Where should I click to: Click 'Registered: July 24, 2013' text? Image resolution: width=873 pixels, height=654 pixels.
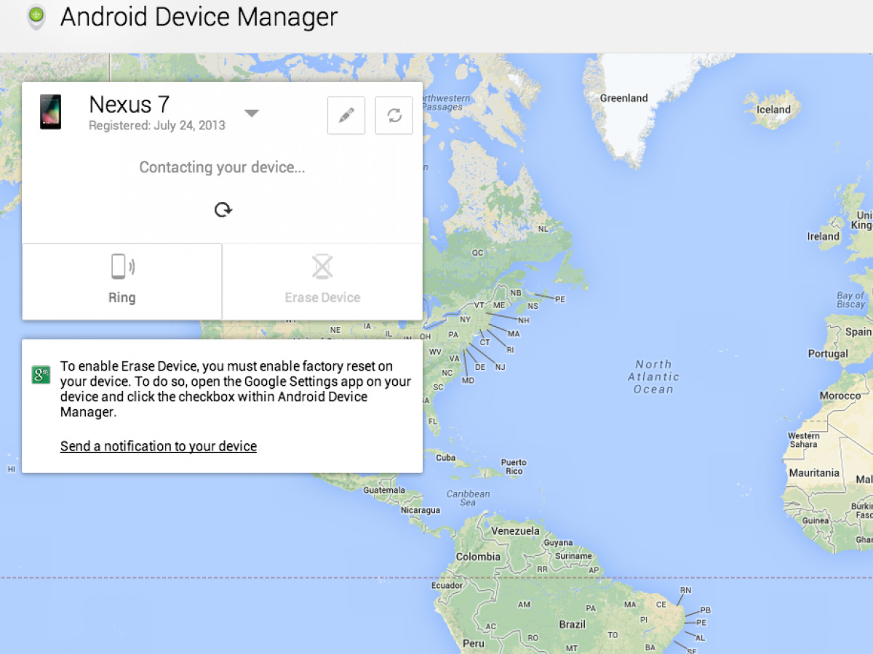point(157,126)
